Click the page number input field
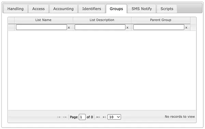Viewport: 205px width, 129px height. pos(82,117)
